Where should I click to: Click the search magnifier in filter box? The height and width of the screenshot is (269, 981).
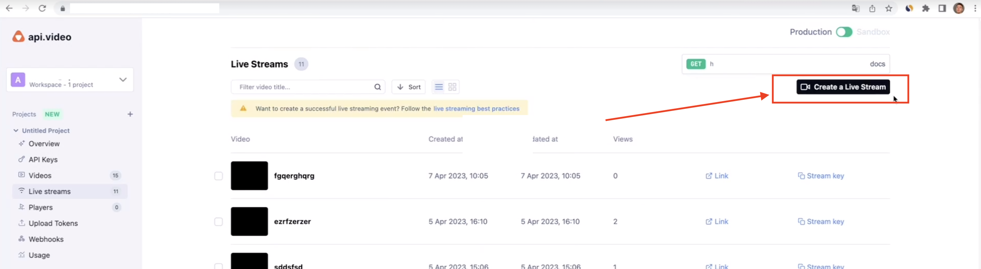click(x=377, y=87)
